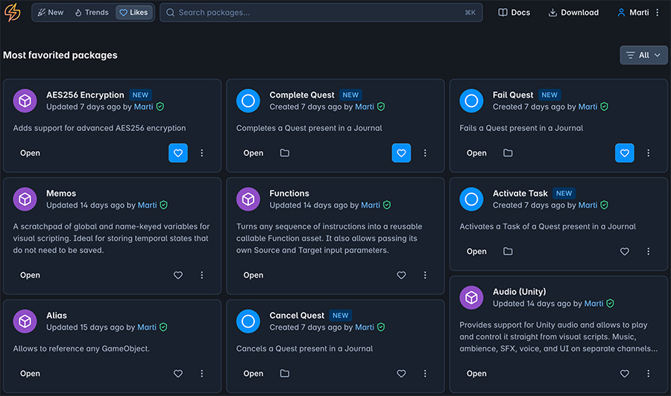This screenshot has height=396, width=671.
Task: Focus the Search packages field
Action: (x=321, y=13)
